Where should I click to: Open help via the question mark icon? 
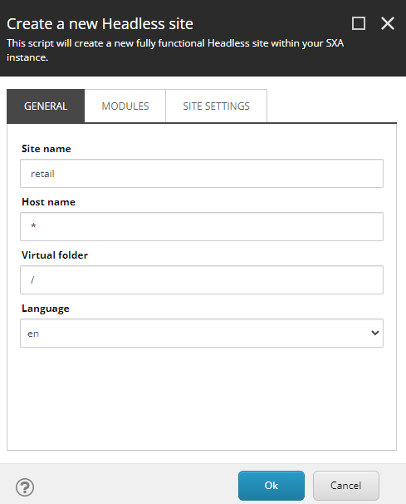(25, 487)
